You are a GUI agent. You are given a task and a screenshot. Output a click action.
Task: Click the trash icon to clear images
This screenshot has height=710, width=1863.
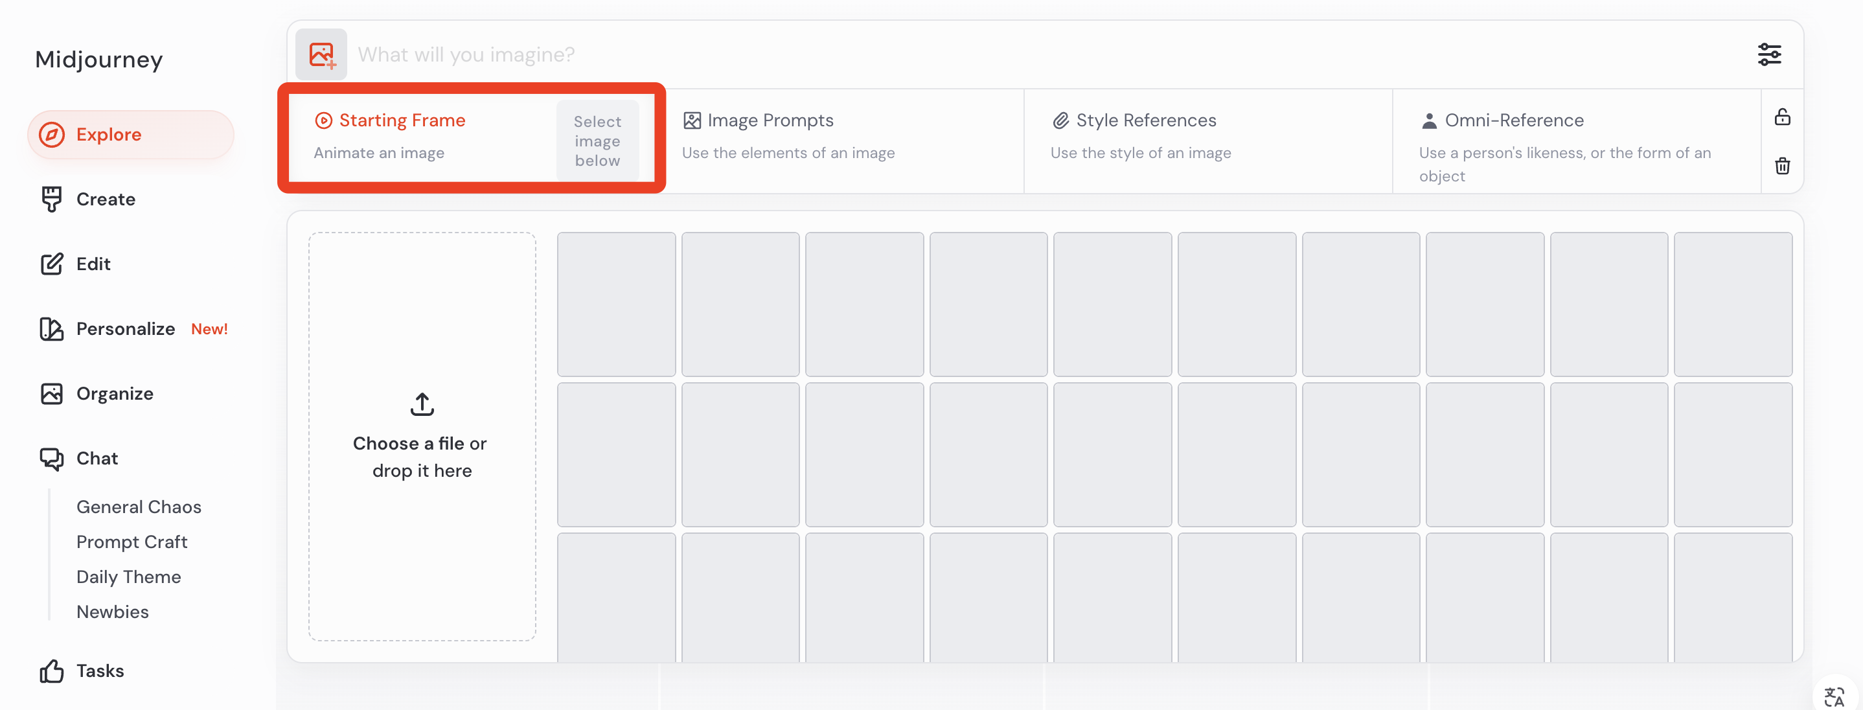pyautogui.click(x=1782, y=166)
